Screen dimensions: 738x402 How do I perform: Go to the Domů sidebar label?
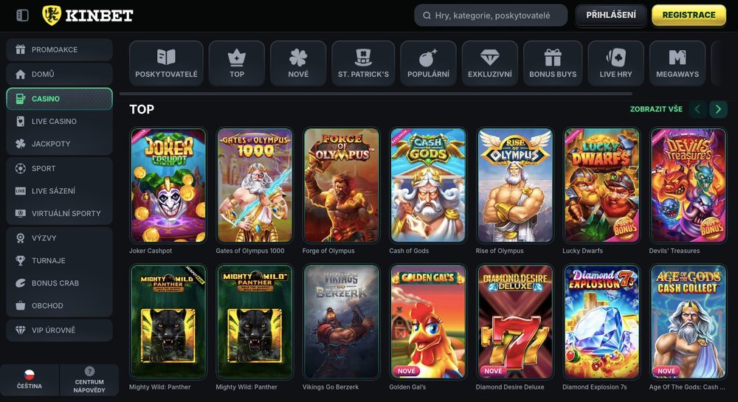pyautogui.click(x=43, y=74)
